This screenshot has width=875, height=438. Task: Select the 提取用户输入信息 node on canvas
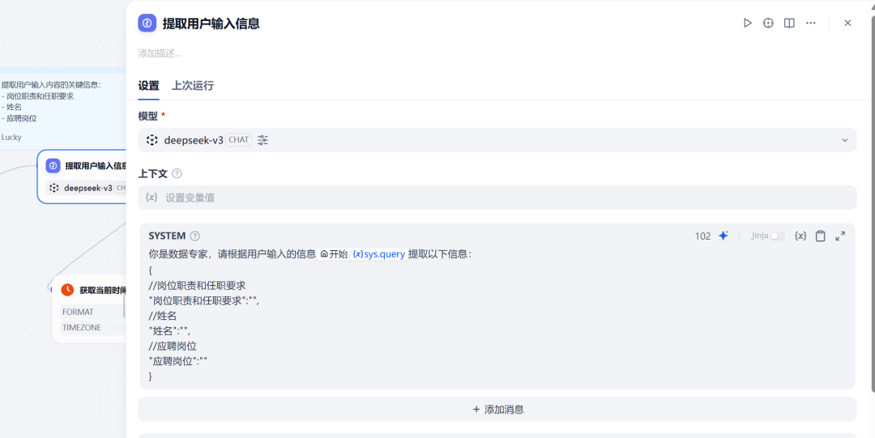pos(83,176)
